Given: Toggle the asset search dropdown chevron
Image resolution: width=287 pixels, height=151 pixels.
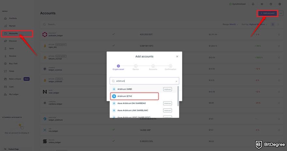Looking at the screenshot, I should (x=176, y=81).
